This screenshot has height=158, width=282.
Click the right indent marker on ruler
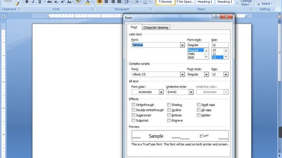tap(246, 16)
